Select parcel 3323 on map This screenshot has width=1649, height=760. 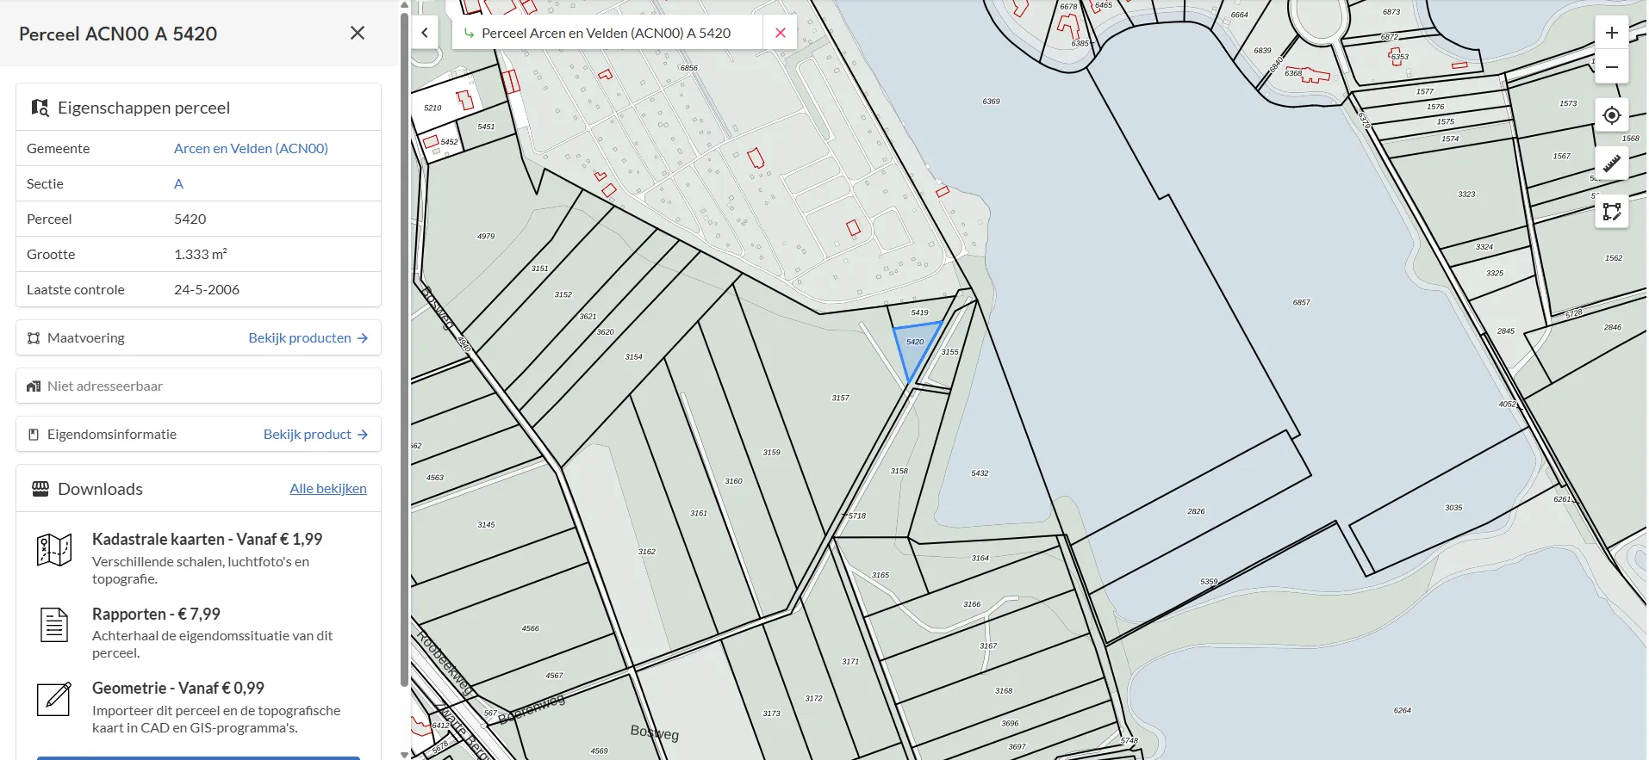click(x=1466, y=194)
